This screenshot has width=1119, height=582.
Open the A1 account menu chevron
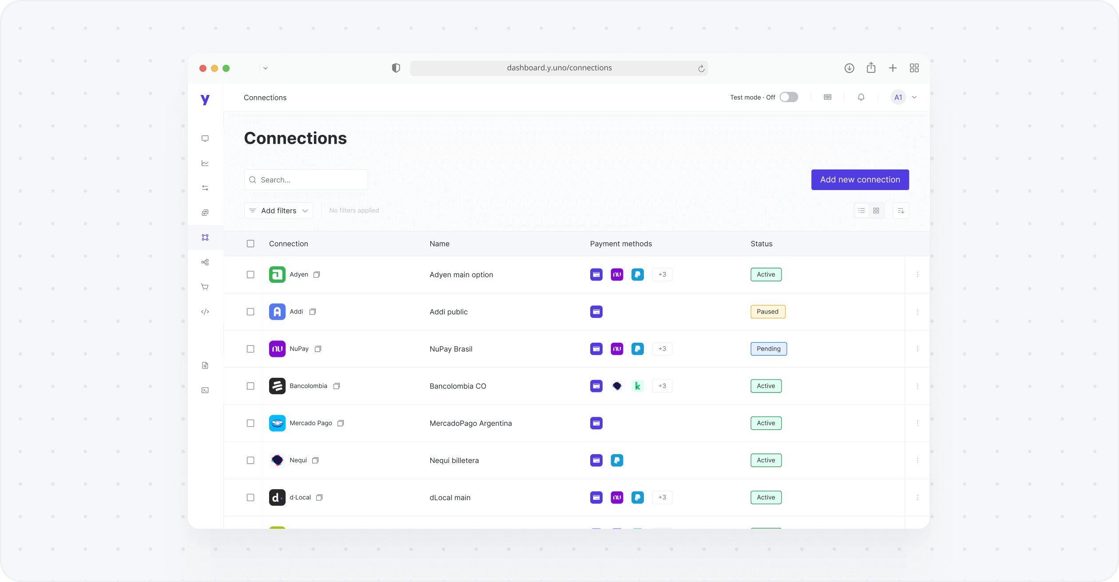pos(914,97)
